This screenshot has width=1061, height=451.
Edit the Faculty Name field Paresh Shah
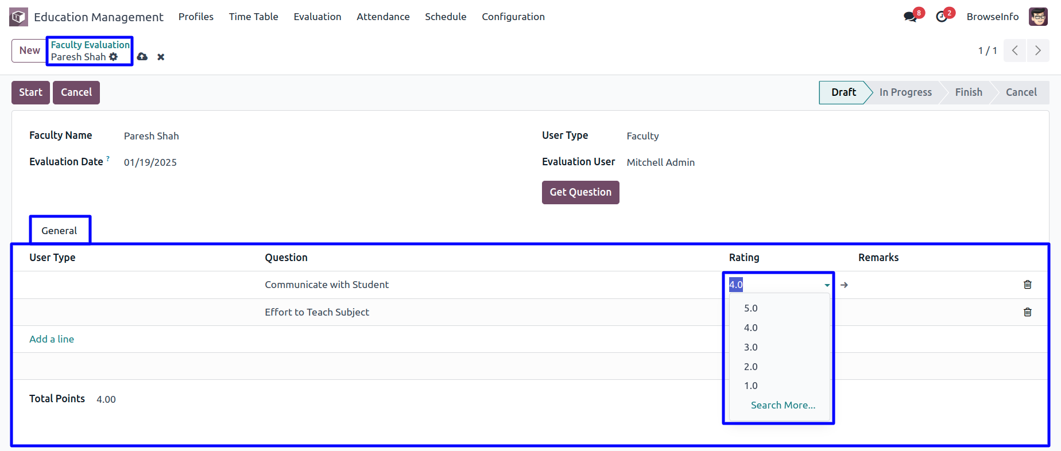pos(152,136)
